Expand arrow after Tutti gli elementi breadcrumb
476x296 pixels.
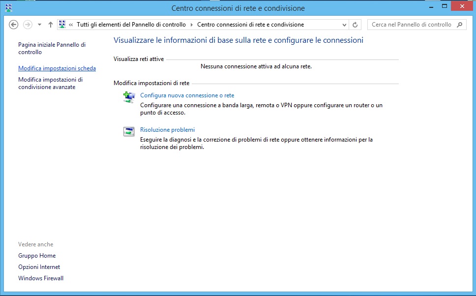tap(192, 25)
